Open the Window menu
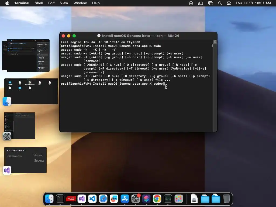276x207 pixels. coord(80,3)
